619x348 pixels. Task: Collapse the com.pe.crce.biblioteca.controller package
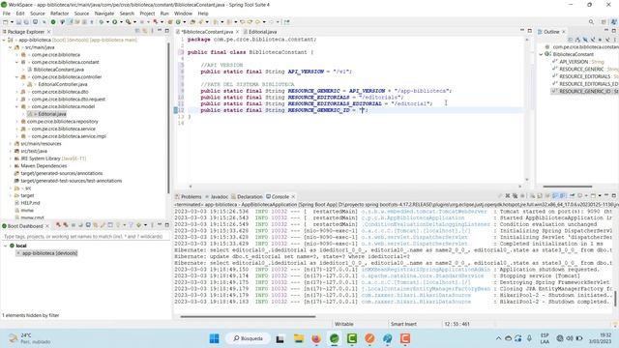17,77
